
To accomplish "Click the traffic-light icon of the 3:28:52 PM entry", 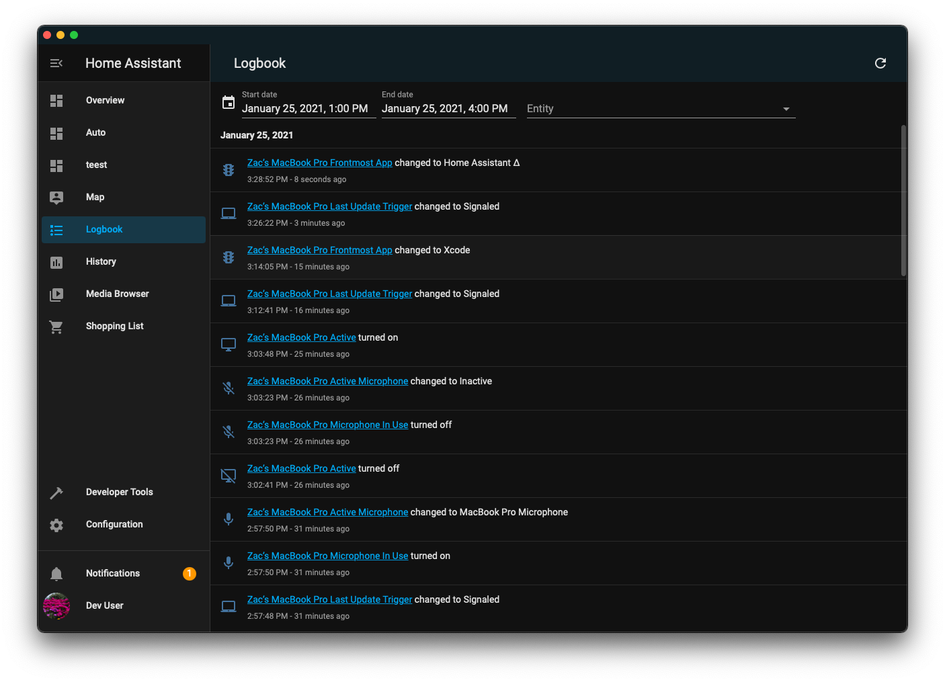I will tap(229, 170).
